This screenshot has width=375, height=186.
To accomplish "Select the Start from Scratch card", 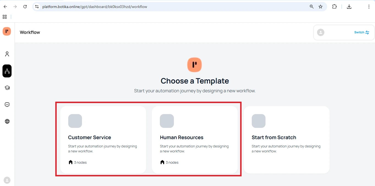I will pos(286,140).
